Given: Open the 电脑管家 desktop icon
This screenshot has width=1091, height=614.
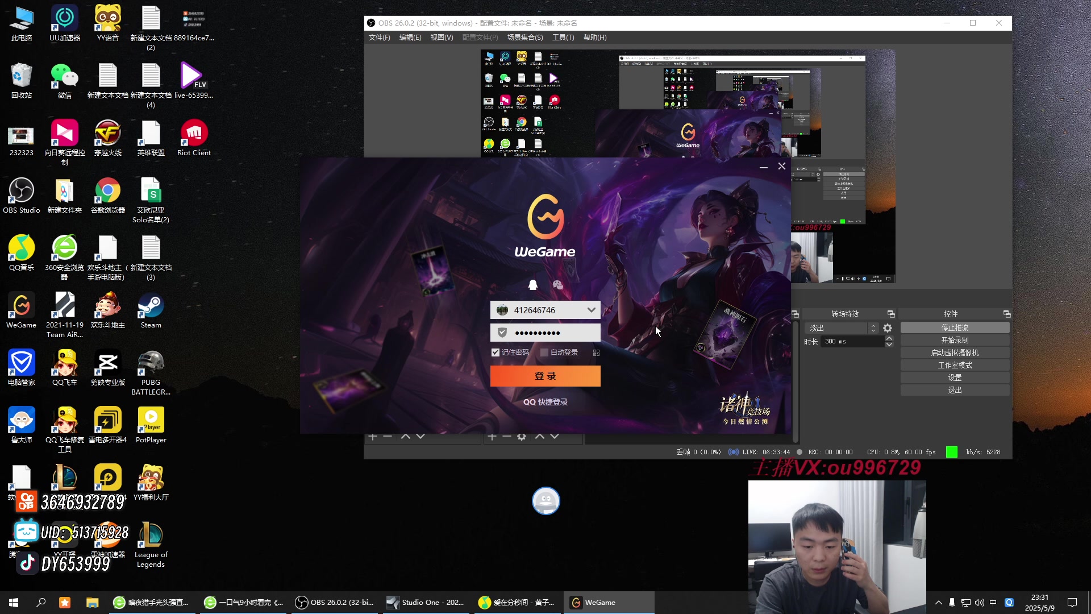Looking at the screenshot, I should [22, 368].
